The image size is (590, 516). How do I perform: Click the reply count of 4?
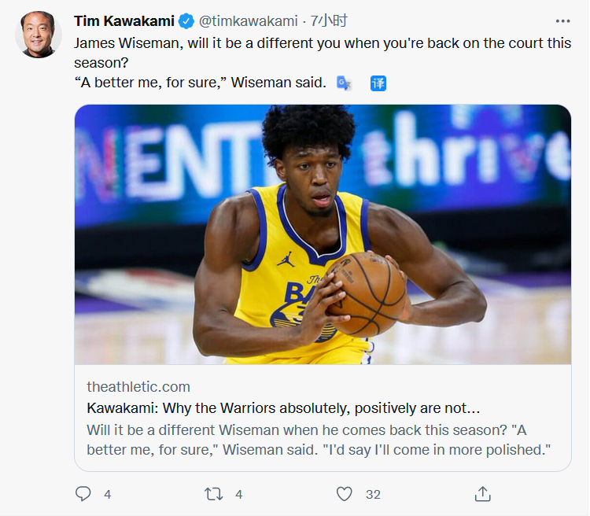pyautogui.click(x=107, y=494)
